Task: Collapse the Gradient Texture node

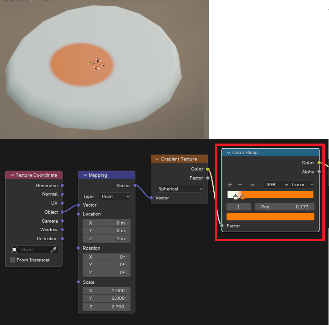Action: point(157,159)
